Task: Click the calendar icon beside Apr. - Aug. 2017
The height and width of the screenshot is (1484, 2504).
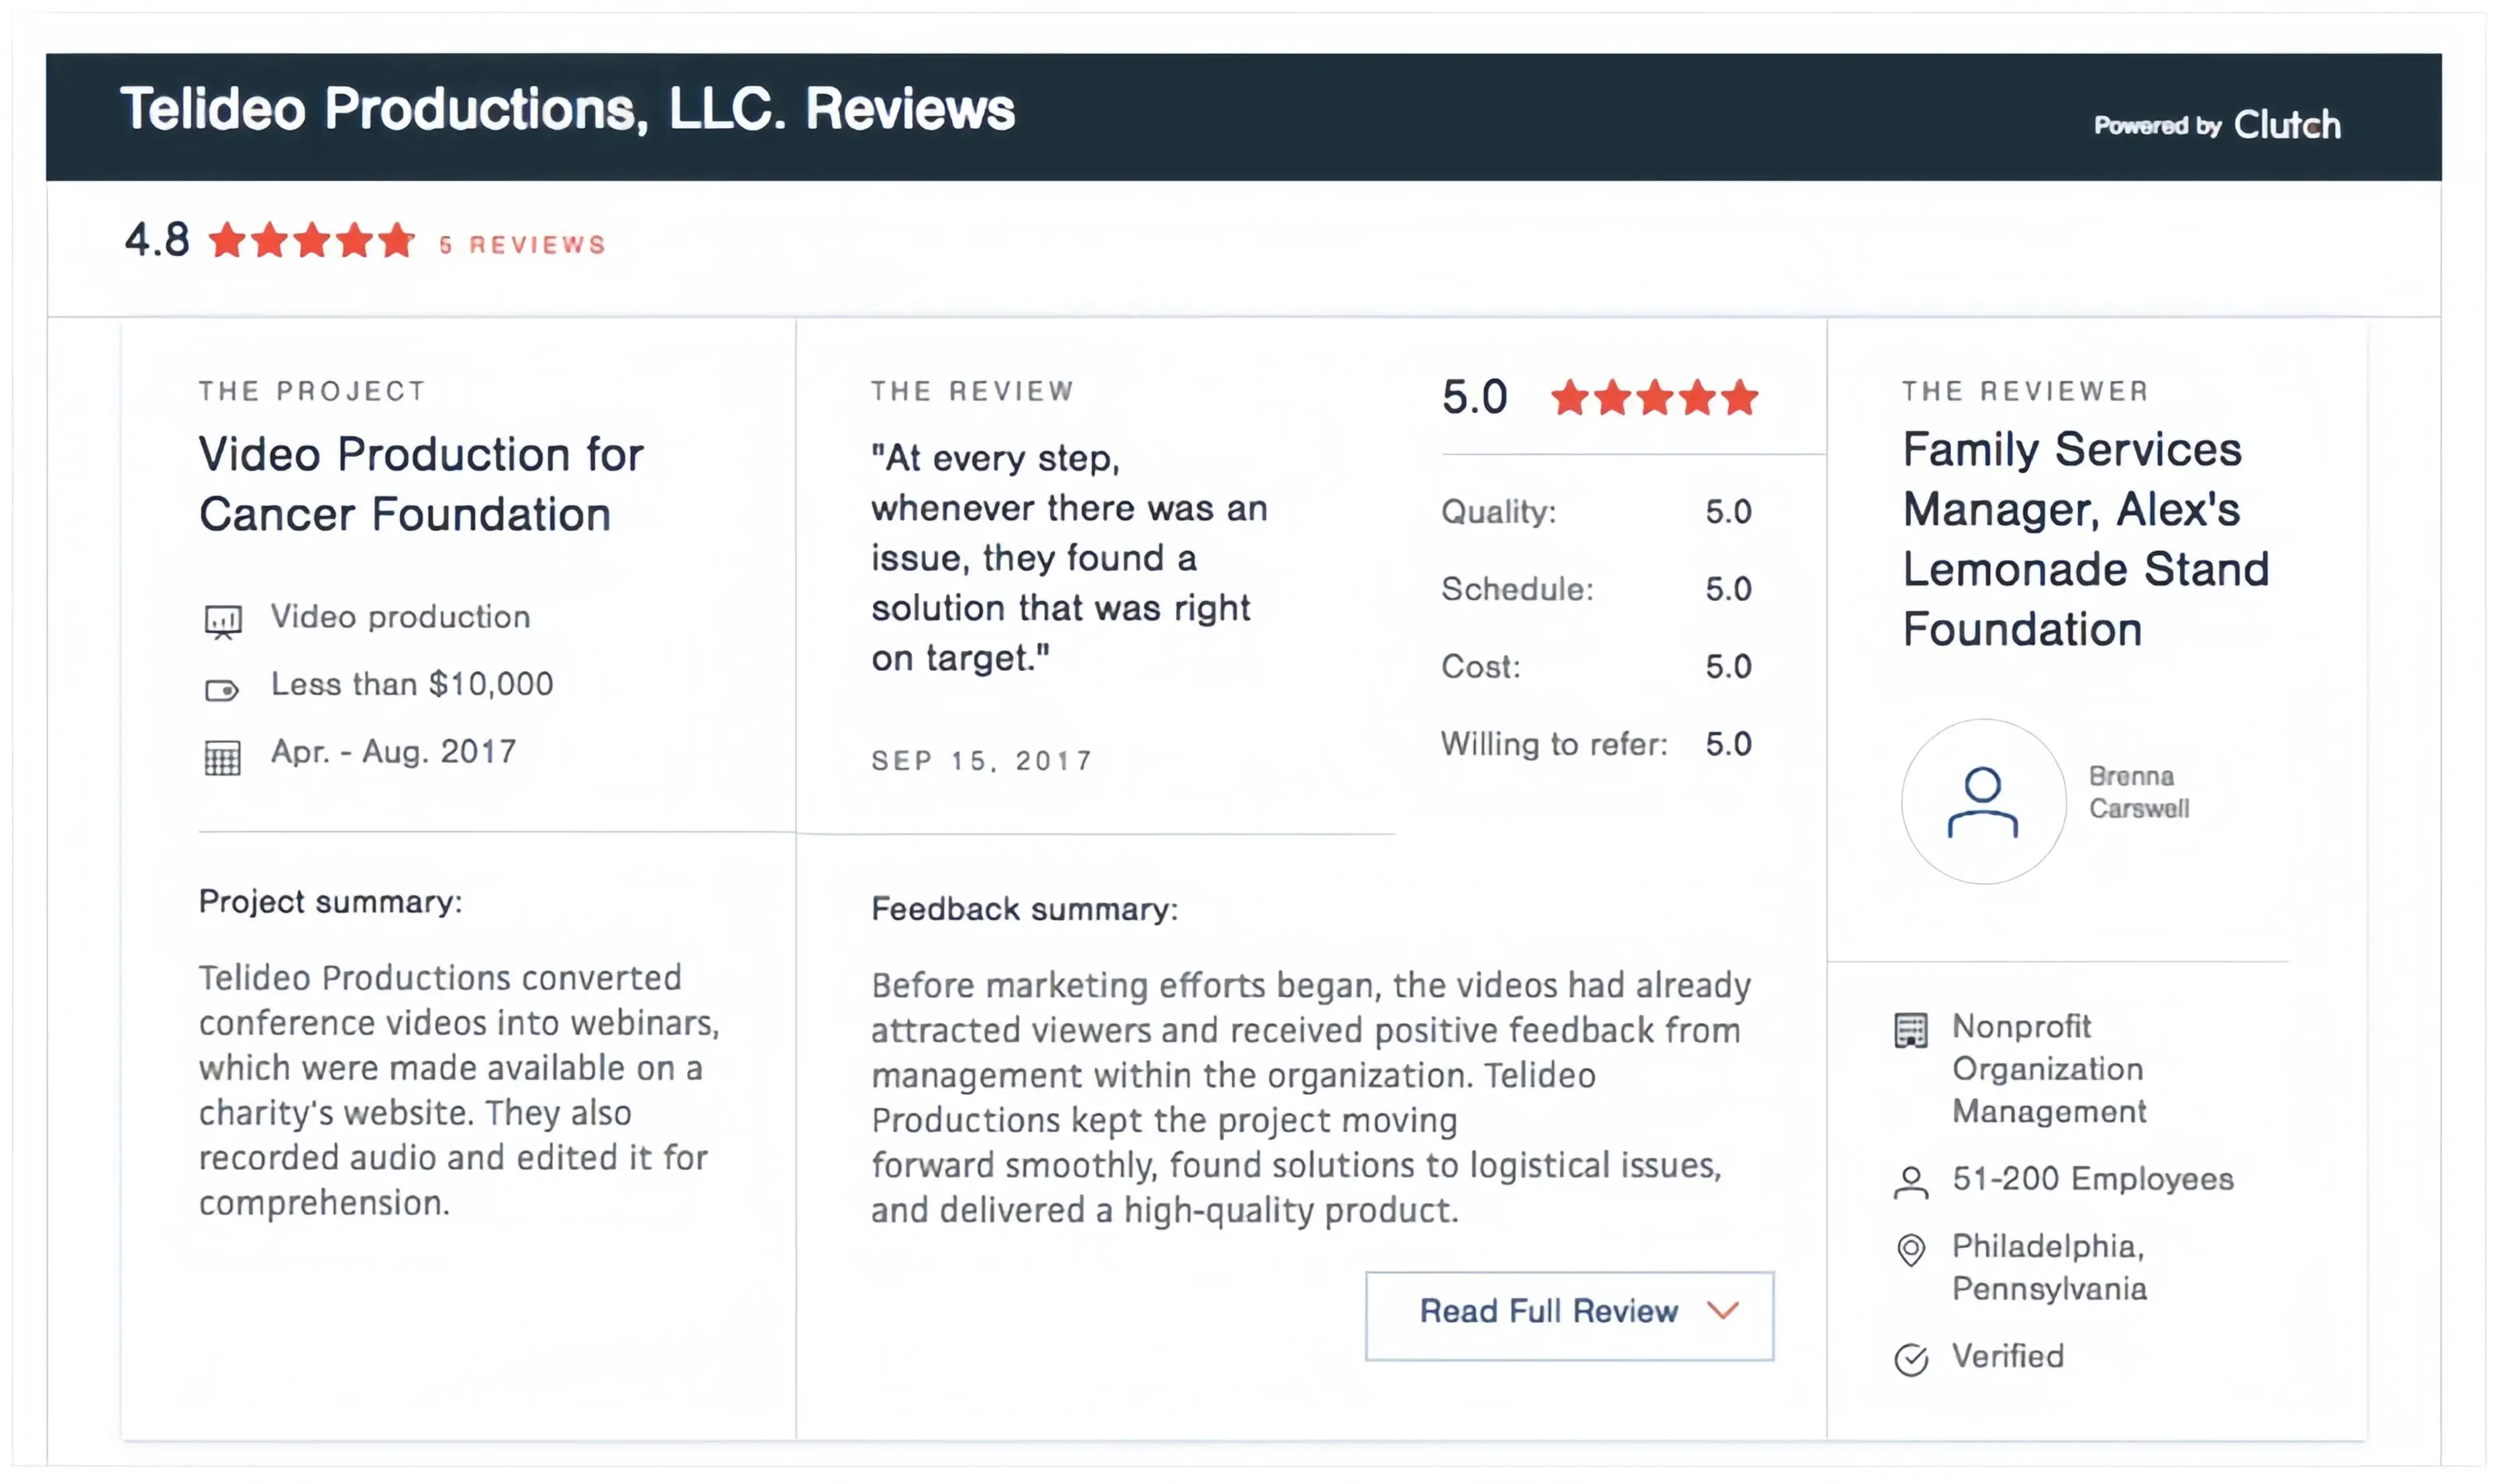Action: 222,758
